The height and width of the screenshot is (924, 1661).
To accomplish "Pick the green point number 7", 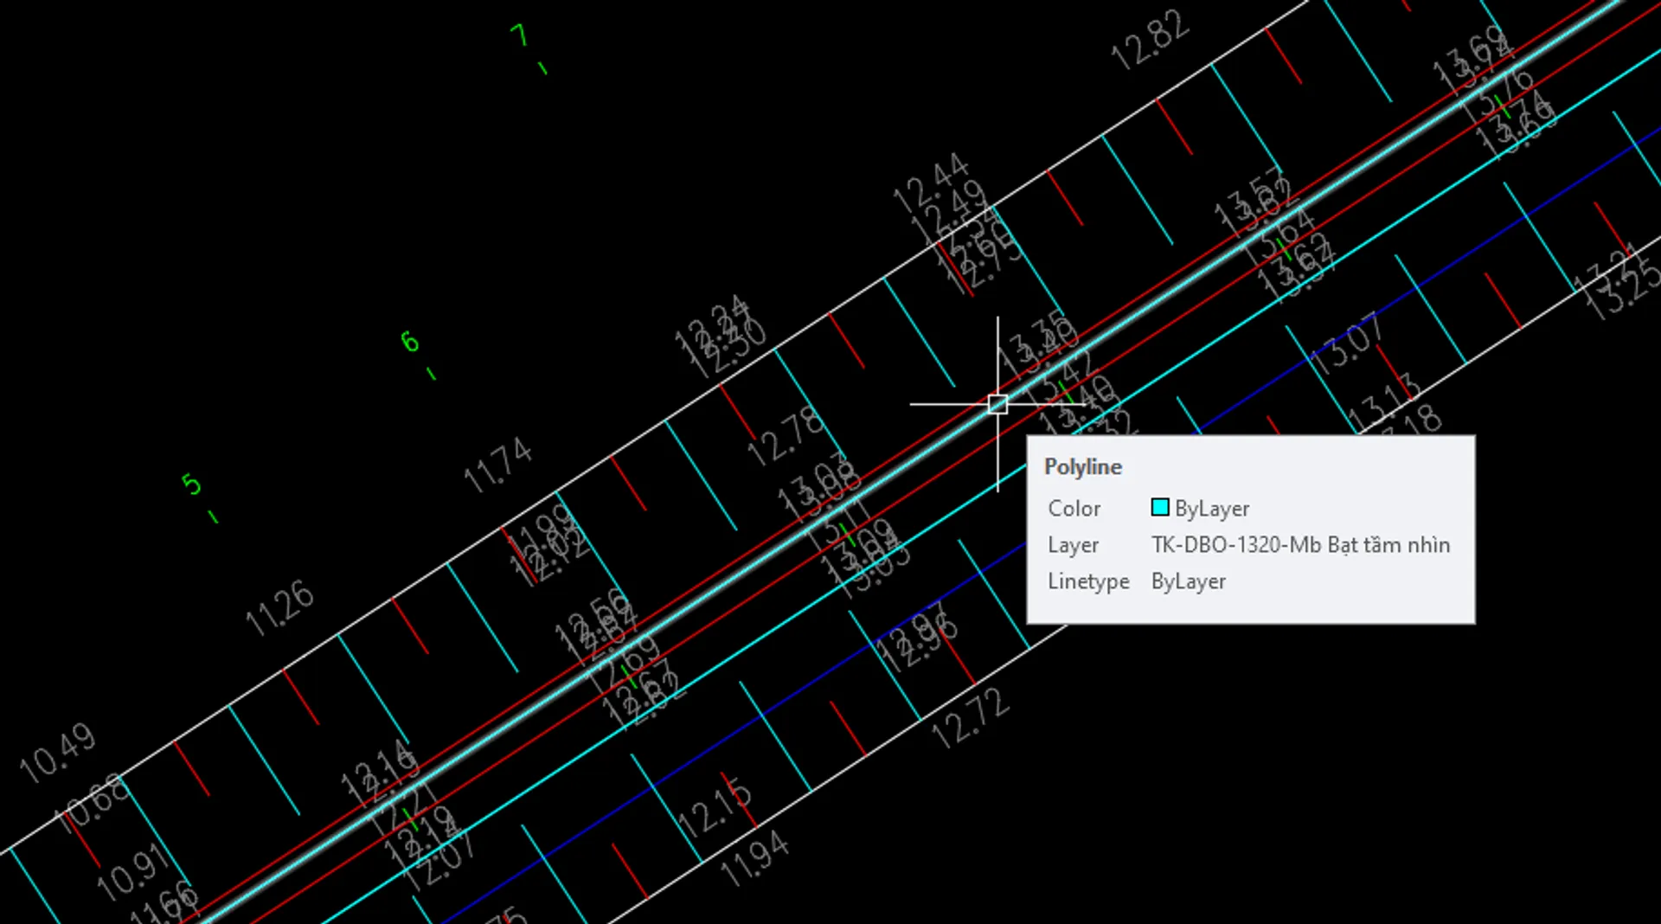I will (519, 35).
